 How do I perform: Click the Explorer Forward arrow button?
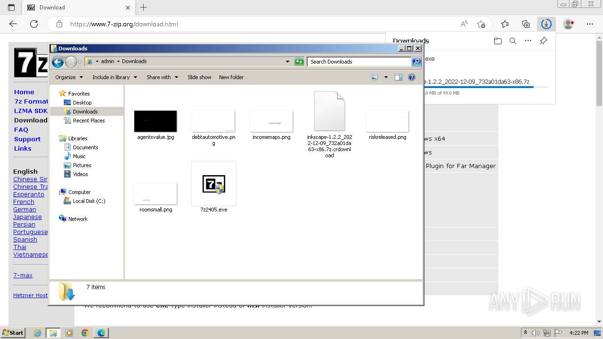tap(71, 62)
